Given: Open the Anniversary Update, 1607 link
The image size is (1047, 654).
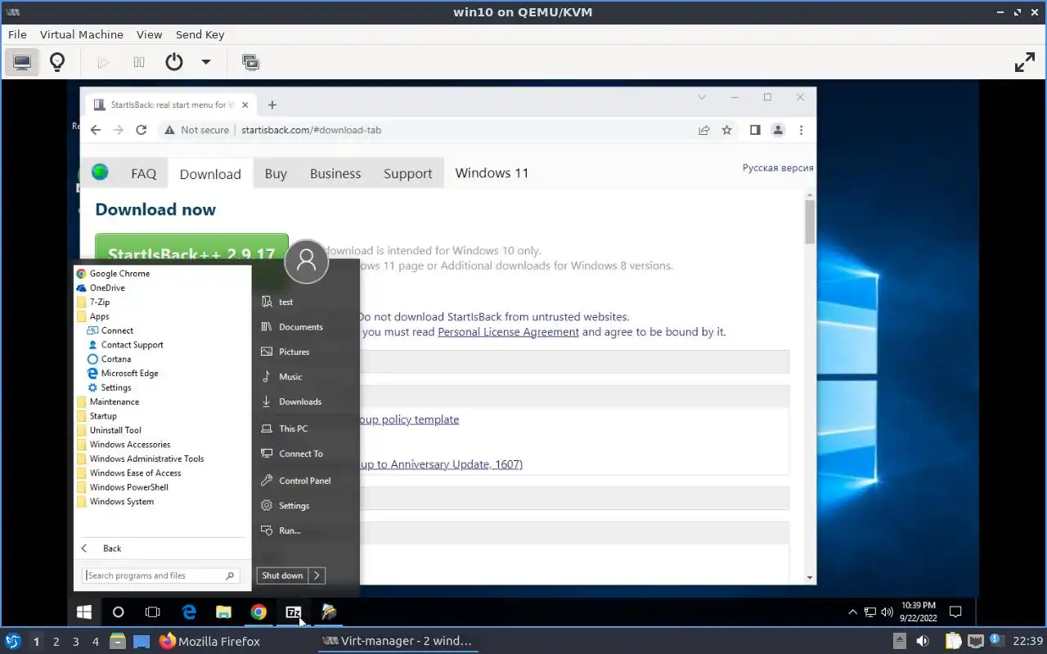Looking at the screenshot, I should point(441,464).
